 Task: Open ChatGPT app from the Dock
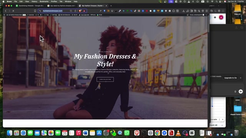coord(151,133)
